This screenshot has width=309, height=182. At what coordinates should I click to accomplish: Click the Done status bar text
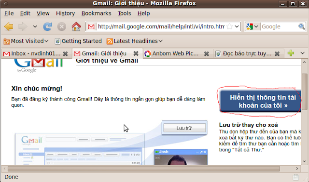pos(11,177)
